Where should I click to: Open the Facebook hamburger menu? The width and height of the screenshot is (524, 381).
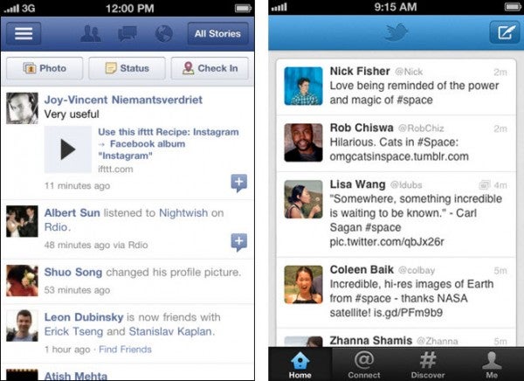24,33
